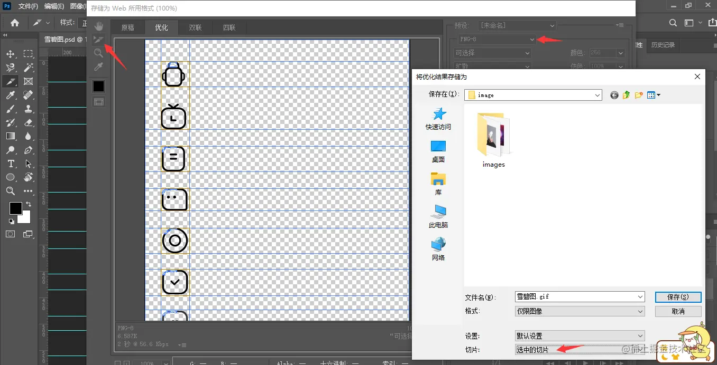Select the Spot Healing Brush tool

(29, 95)
